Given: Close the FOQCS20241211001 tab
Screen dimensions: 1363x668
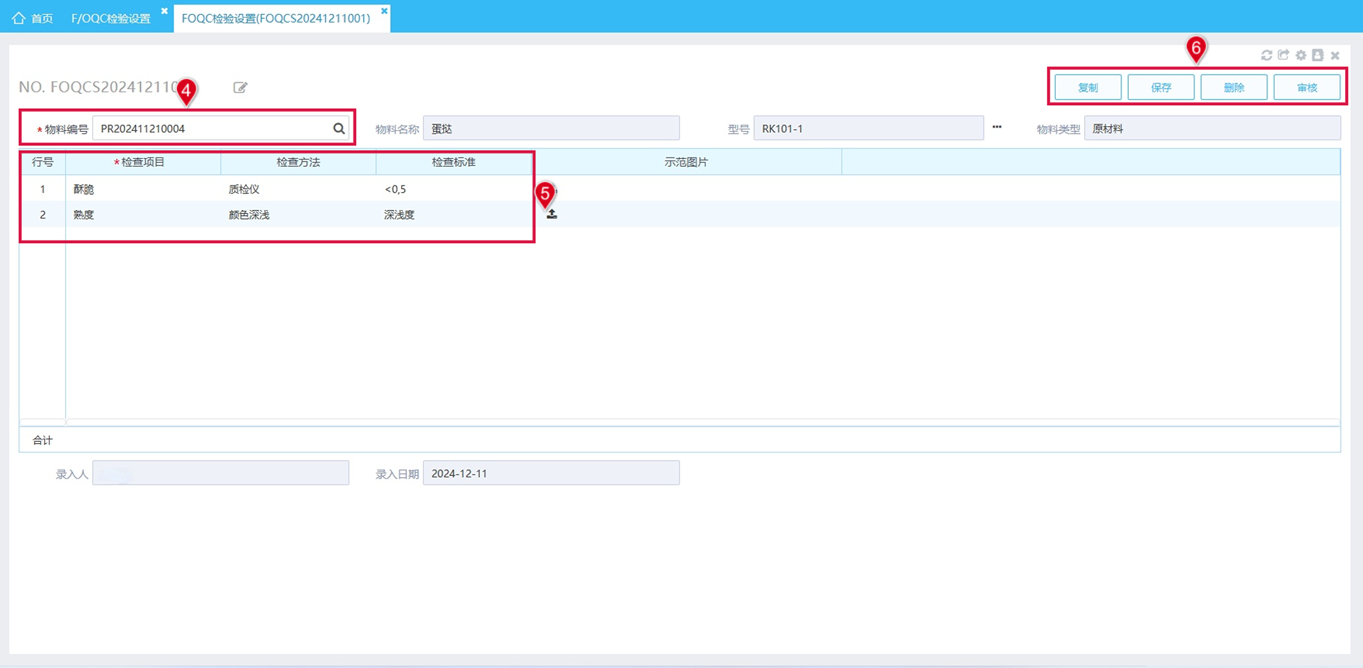Looking at the screenshot, I should pos(384,11).
